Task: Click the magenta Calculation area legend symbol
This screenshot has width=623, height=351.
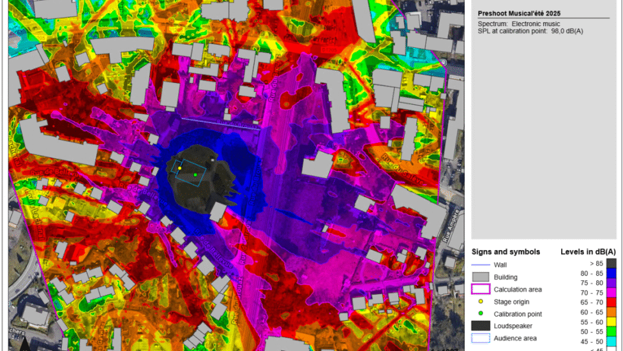Action: 481,289
